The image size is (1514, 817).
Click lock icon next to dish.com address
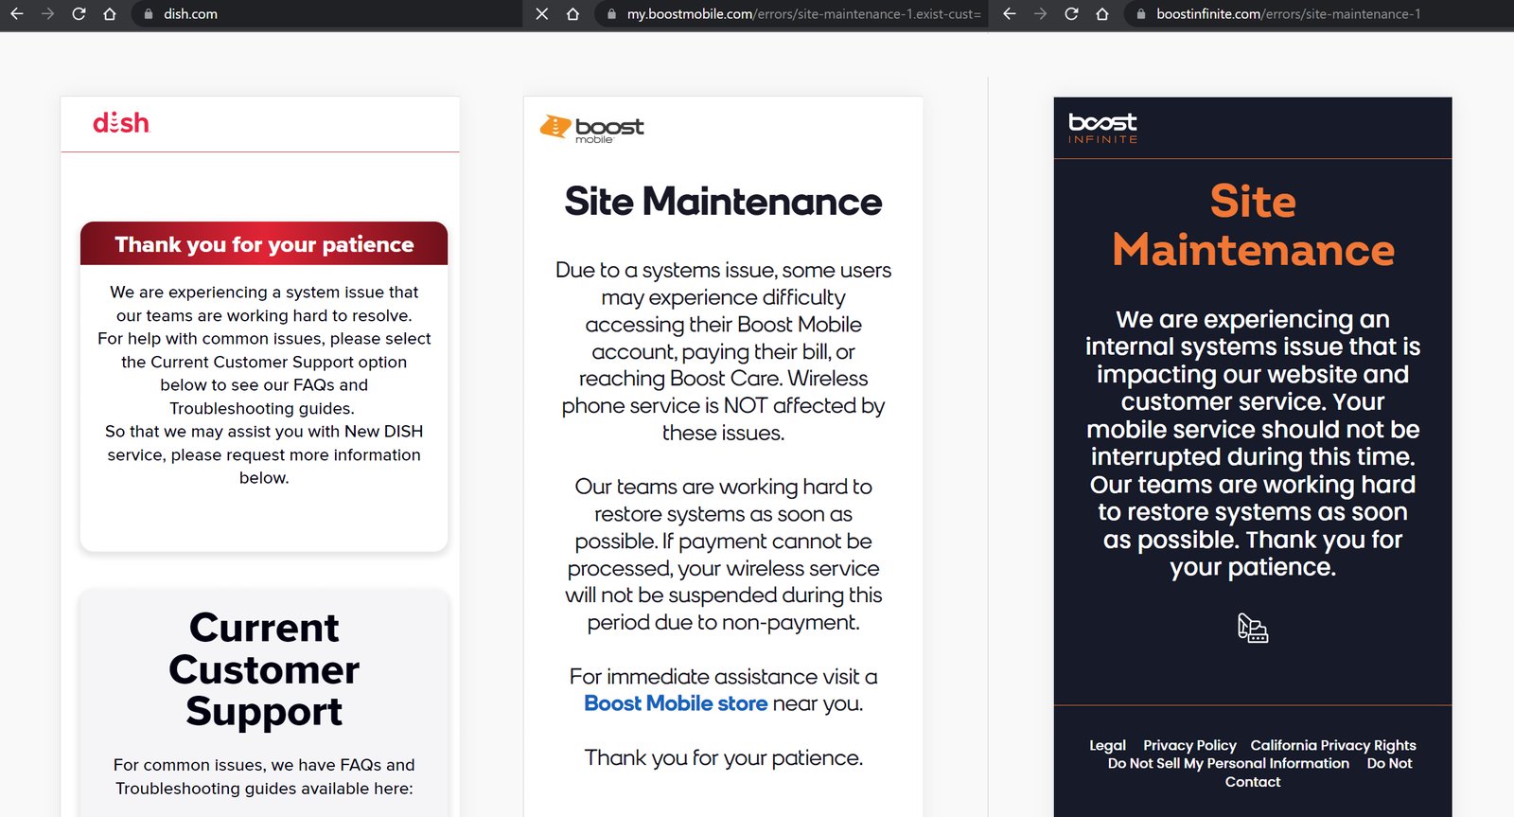coord(148,14)
